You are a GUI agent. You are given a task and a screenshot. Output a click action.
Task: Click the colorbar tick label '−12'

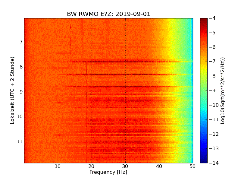pos(214,134)
